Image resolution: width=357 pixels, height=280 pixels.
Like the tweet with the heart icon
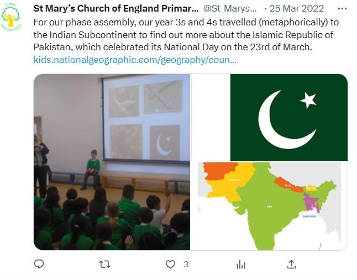pyautogui.click(x=171, y=265)
